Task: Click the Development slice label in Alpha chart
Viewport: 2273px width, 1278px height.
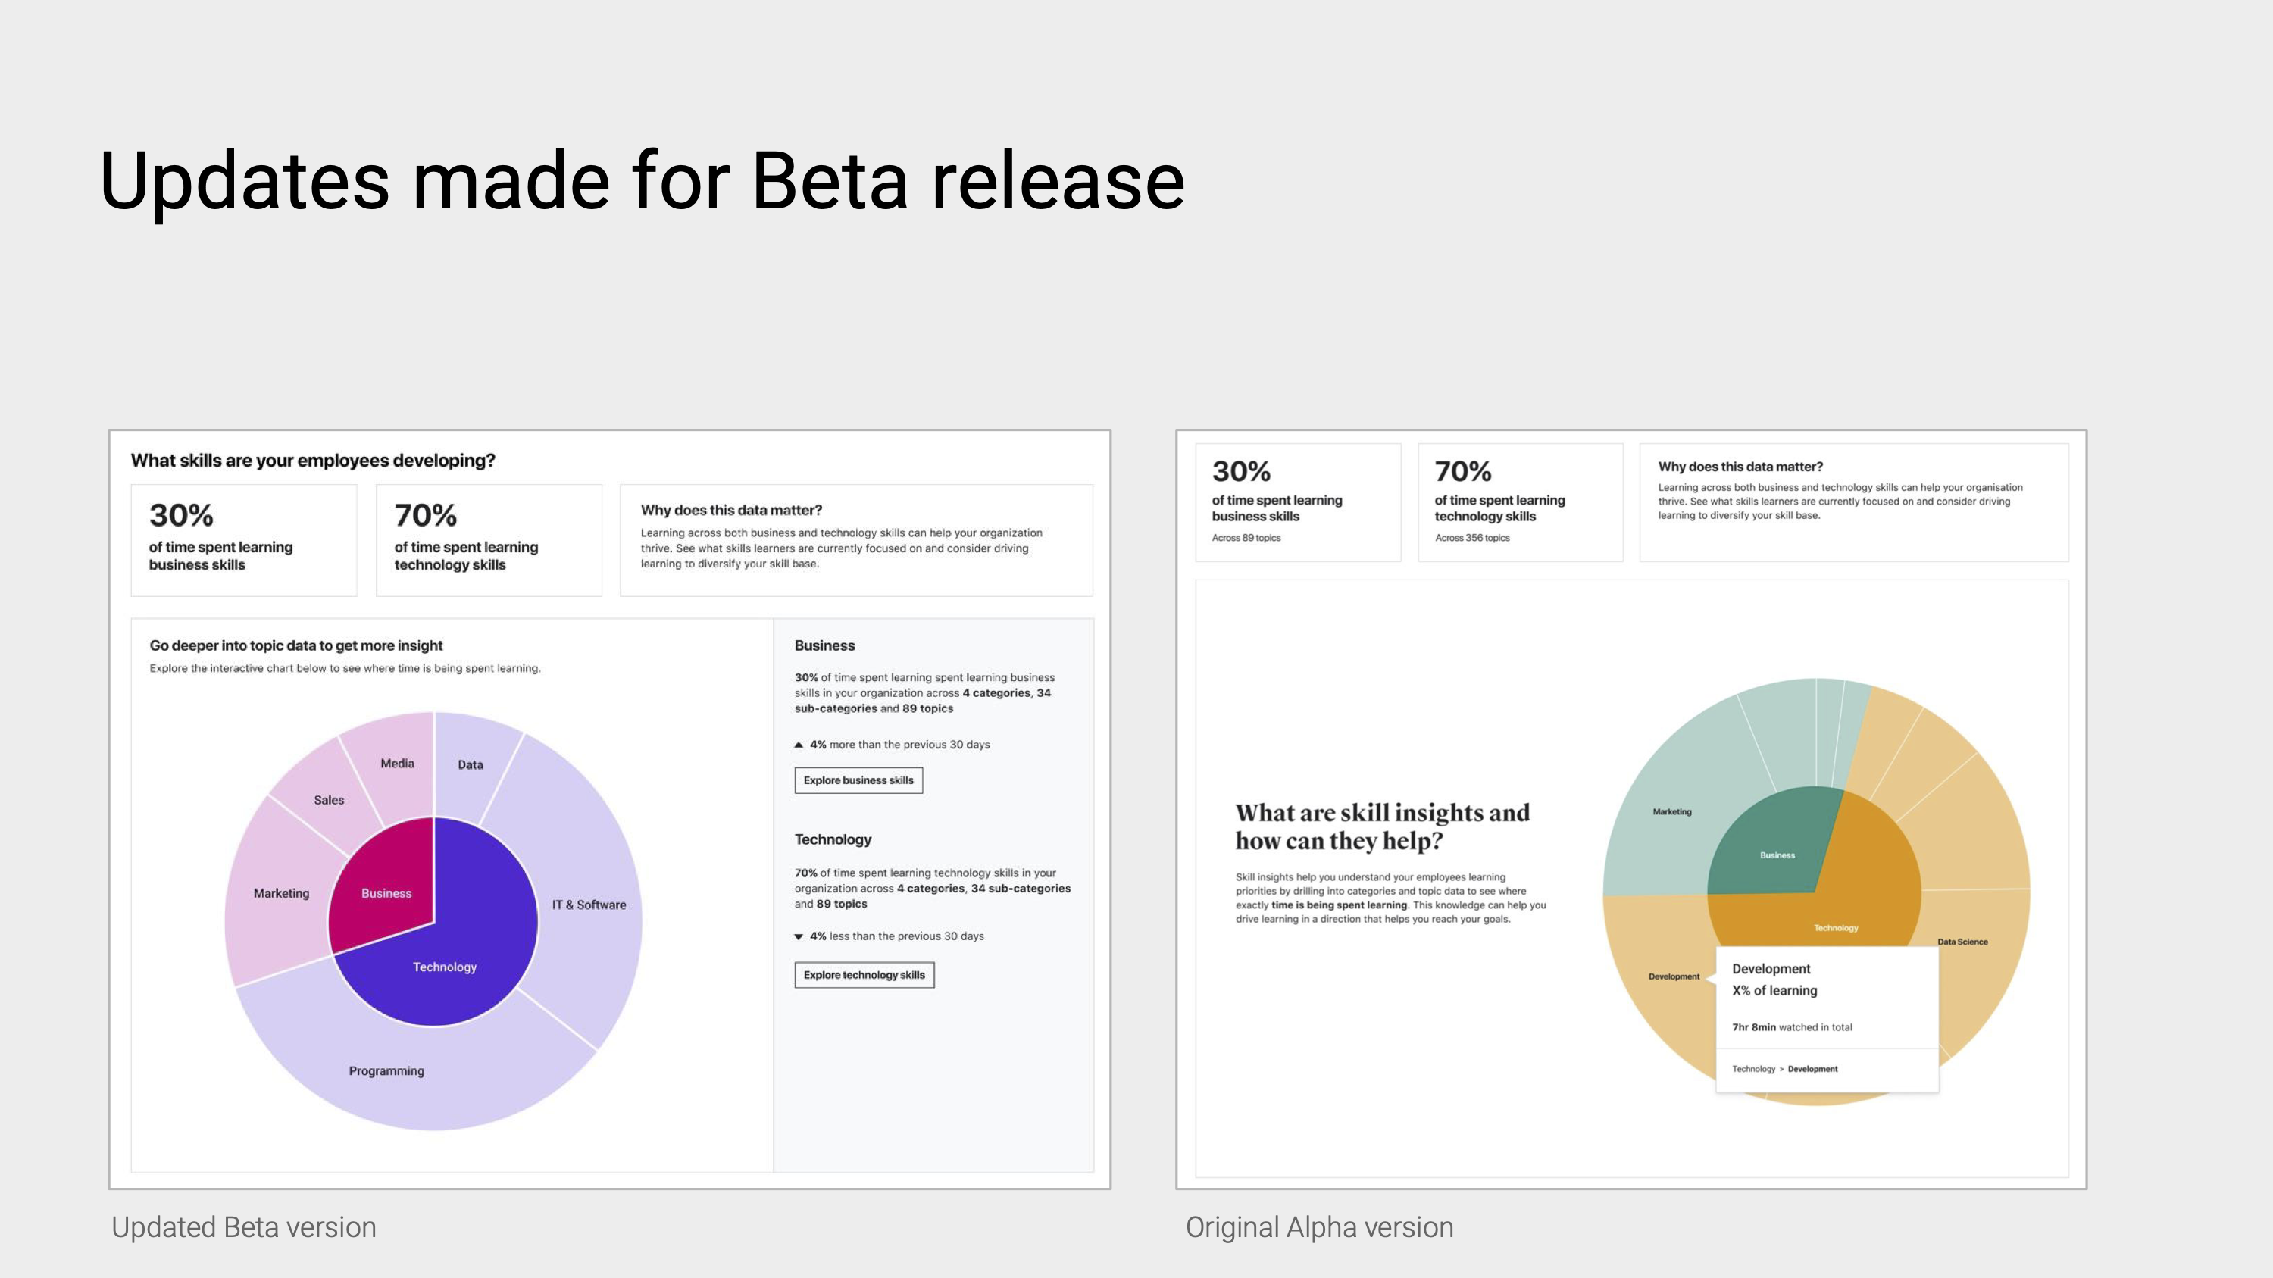Action: pyautogui.click(x=1674, y=976)
